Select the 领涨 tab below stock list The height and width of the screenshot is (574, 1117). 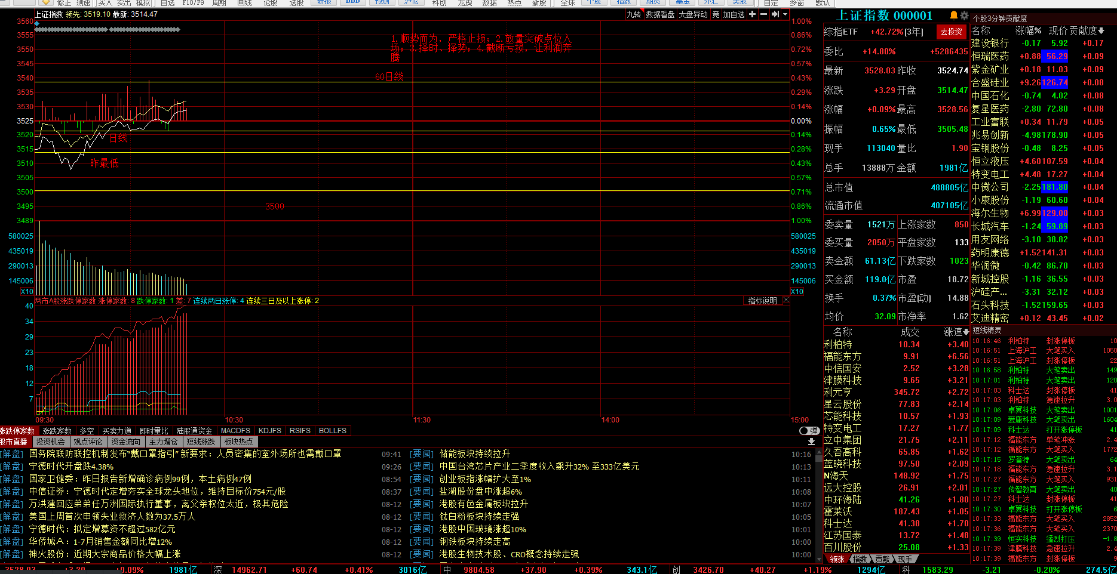[837, 560]
